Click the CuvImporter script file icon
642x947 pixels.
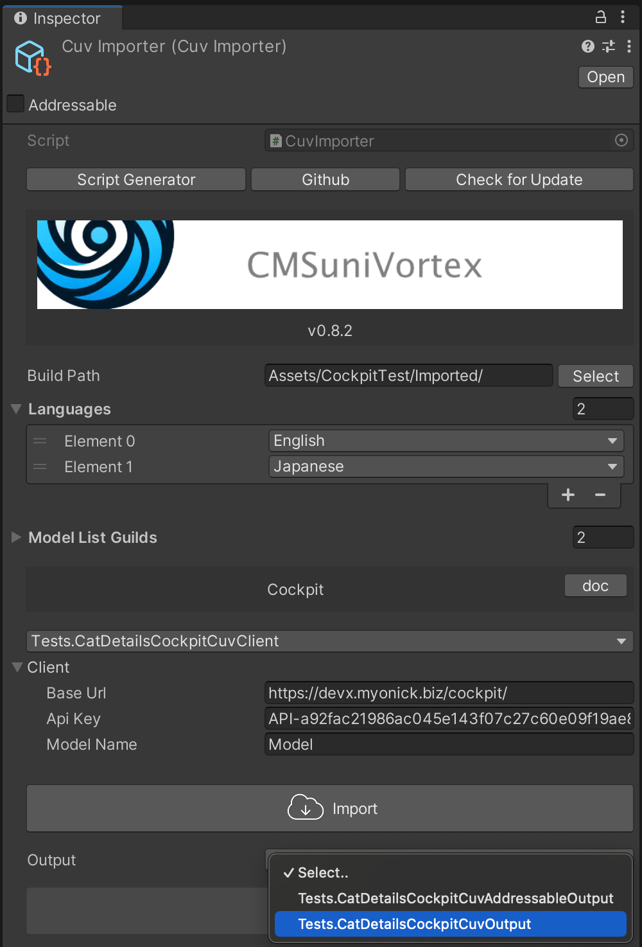[276, 141]
